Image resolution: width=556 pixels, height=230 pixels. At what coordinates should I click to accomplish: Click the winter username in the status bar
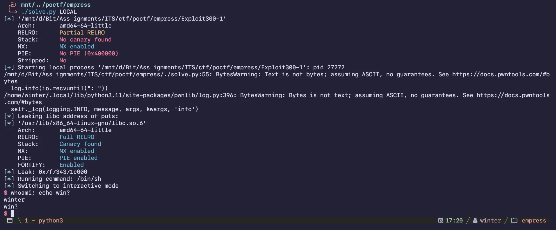pyautogui.click(x=490, y=221)
